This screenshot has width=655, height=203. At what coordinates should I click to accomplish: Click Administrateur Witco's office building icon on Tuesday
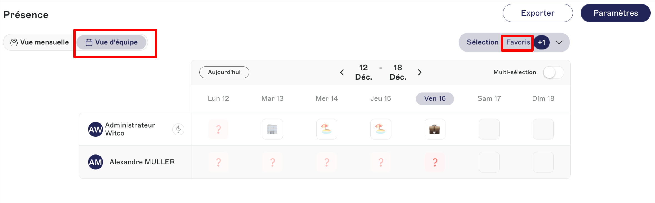tap(272, 129)
